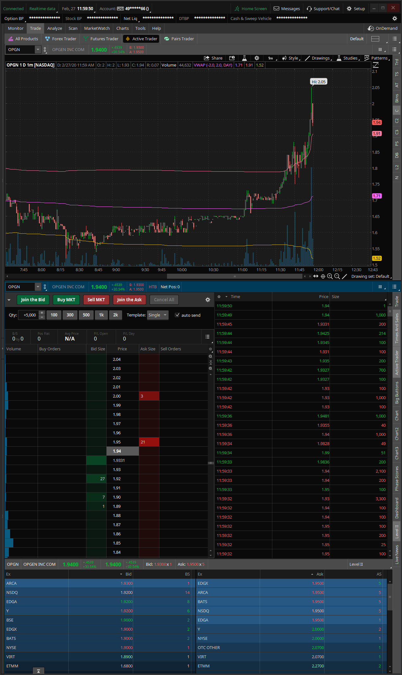This screenshot has height=675, width=402.
Task: Click chart horizontal scrollbar handle
Action: 235,276
